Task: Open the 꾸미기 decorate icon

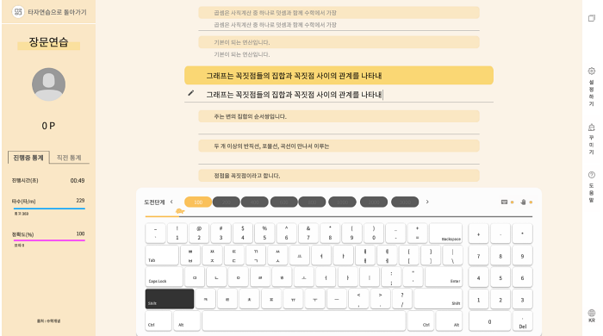Action: click(592, 128)
